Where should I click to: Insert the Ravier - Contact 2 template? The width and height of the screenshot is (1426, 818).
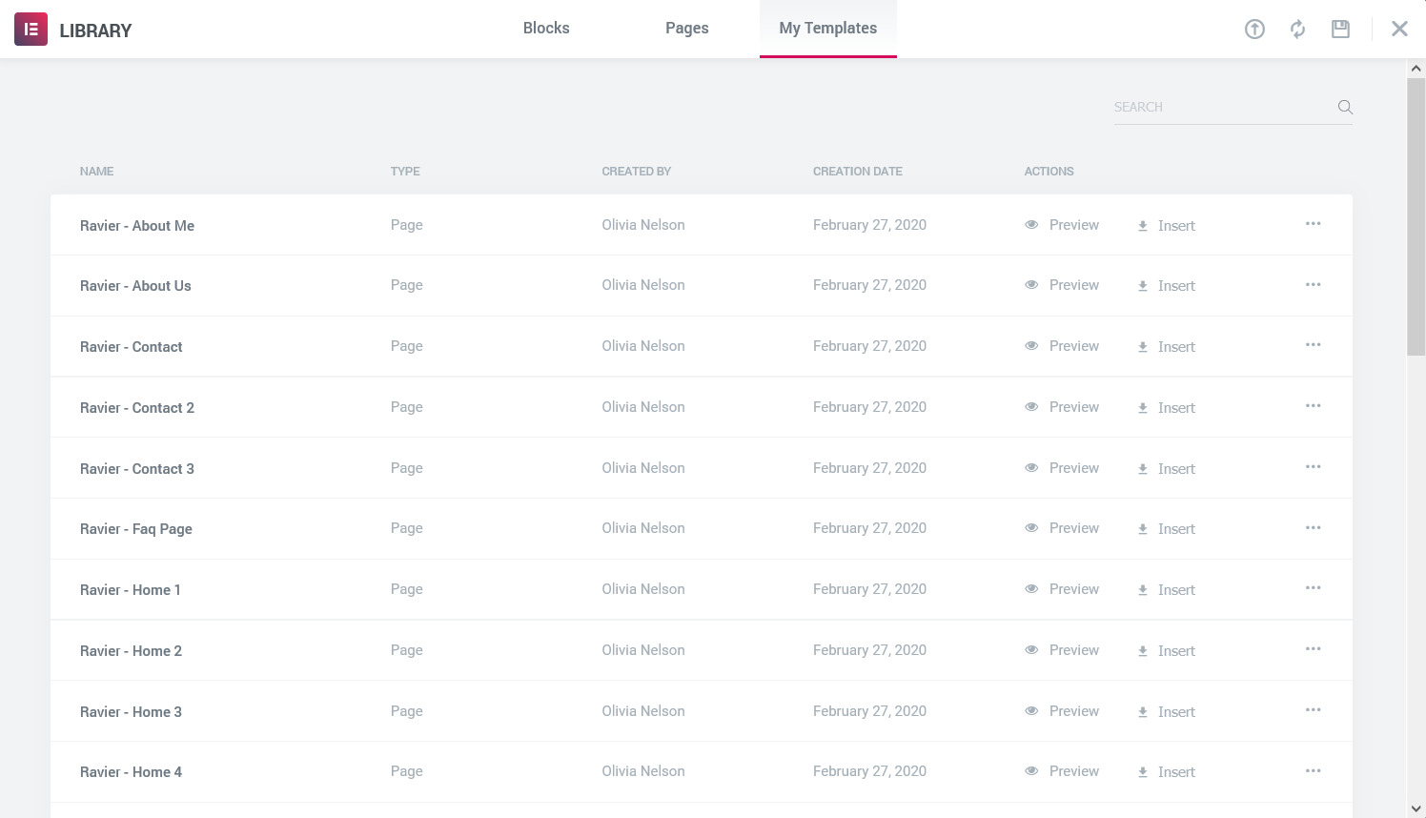pos(1167,408)
